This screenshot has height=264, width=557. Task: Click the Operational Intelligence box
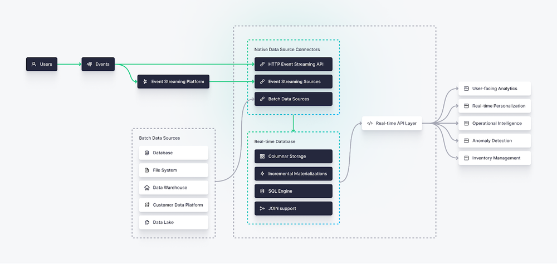[494, 123]
